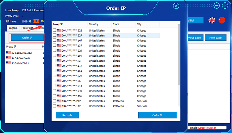
Task: Click the US flag beside 204.188.193.252
Action: 9,53
